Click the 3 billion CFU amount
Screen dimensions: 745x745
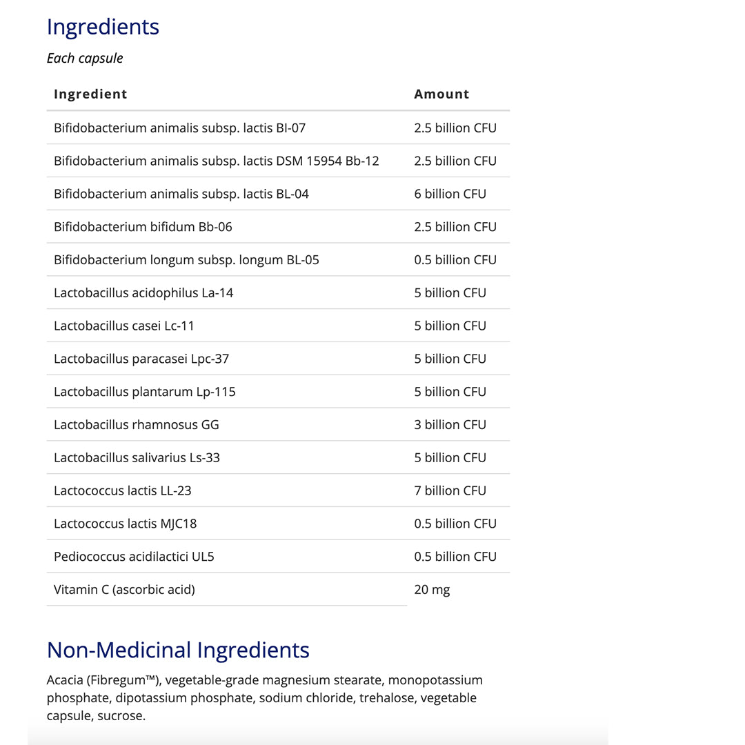450,425
